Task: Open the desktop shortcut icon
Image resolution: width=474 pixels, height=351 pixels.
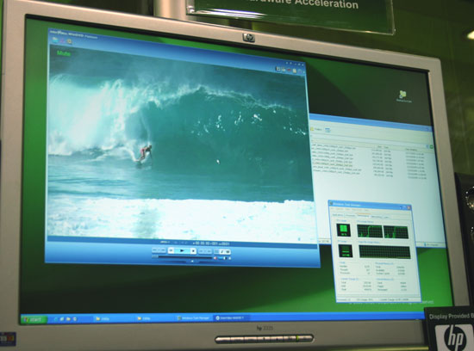Action: point(403,95)
